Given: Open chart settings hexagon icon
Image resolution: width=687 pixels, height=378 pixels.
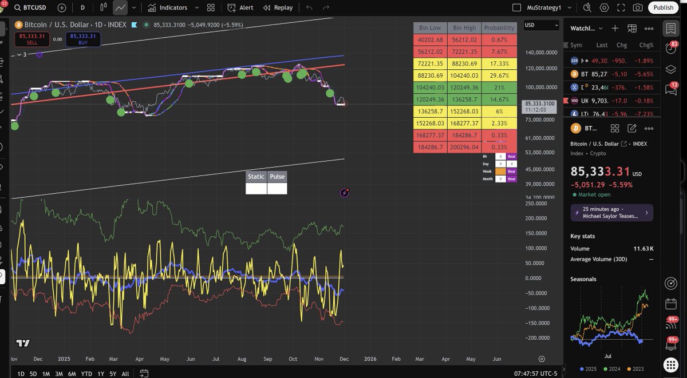Looking at the screenshot, I should tap(605, 7).
